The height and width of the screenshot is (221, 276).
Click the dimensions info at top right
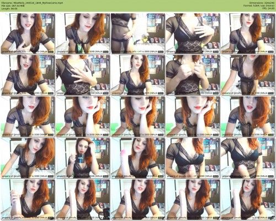(x=262, y=3)
